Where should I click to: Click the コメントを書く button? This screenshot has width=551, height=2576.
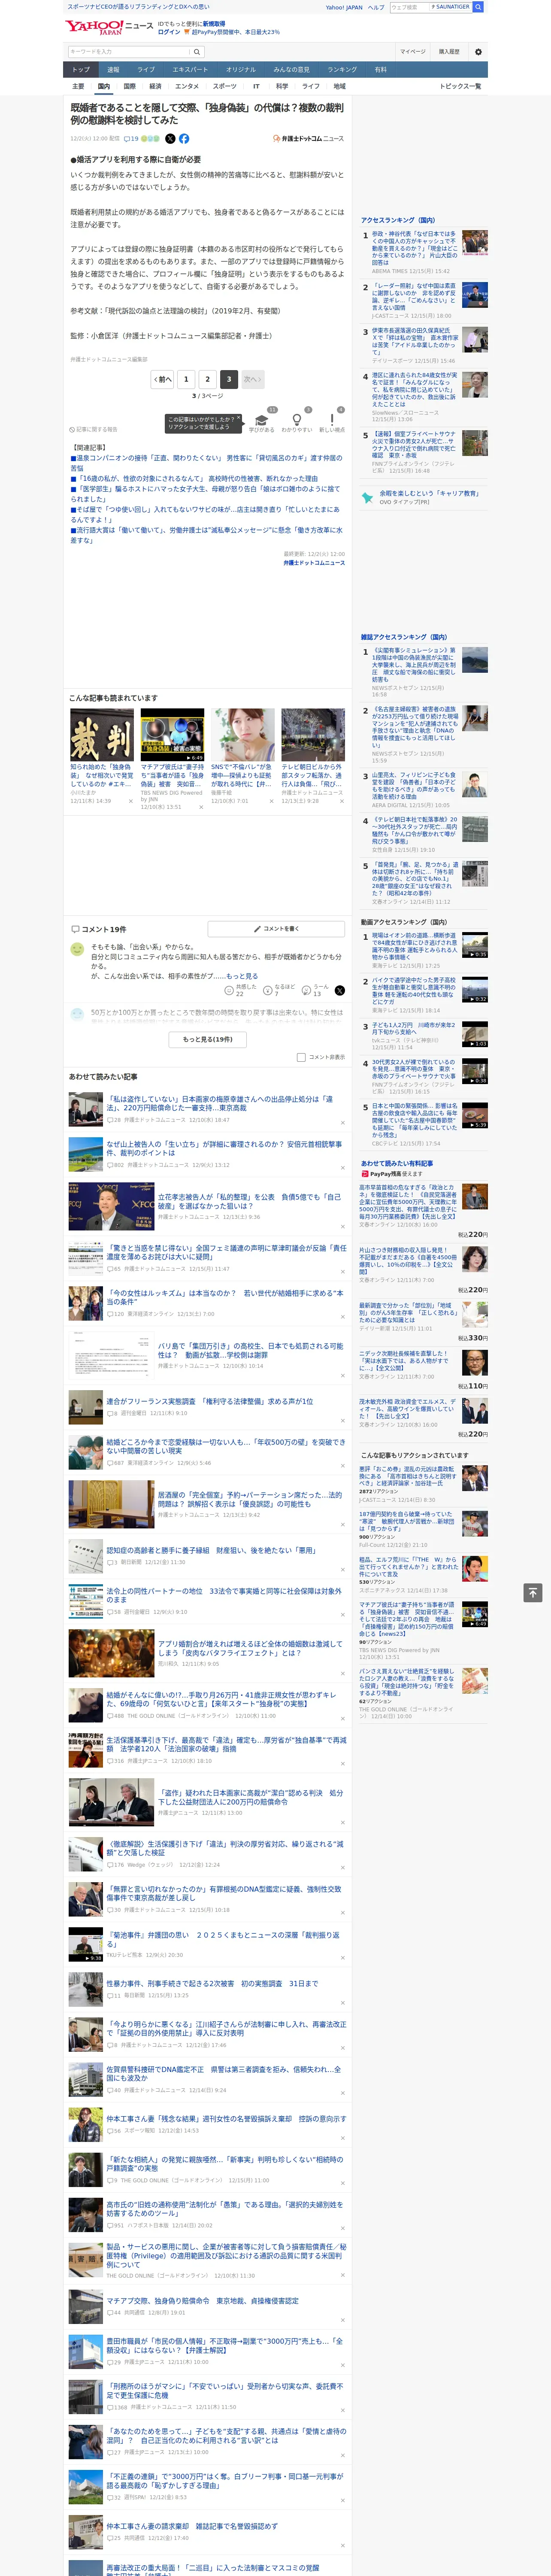click(x=276, y=929)
